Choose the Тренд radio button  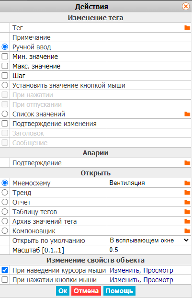pos(5,193)
